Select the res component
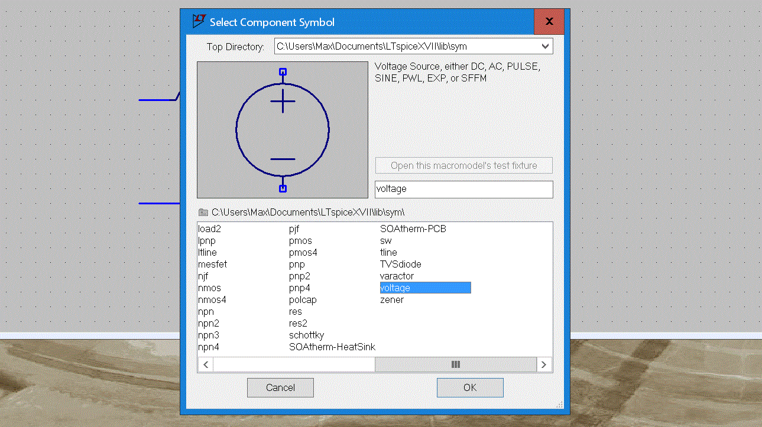 tap(296, 311)
